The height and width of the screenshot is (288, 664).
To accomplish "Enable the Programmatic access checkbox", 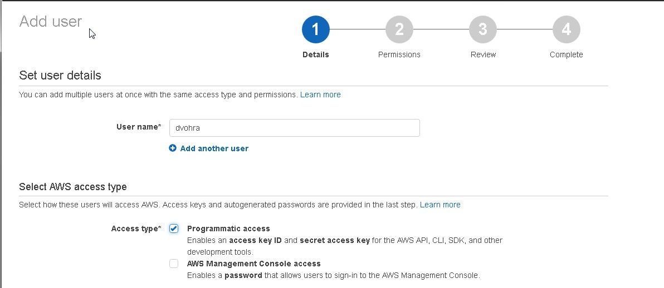I will point(174,229).
